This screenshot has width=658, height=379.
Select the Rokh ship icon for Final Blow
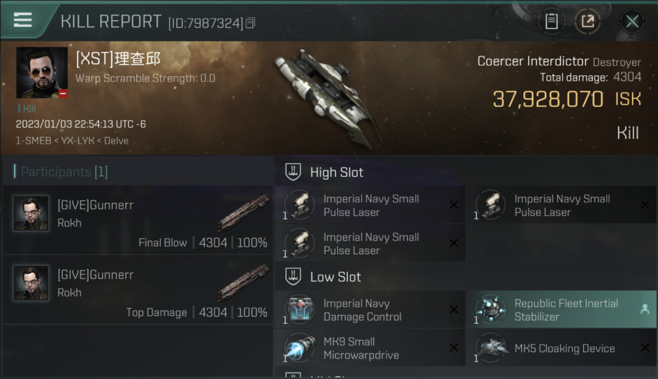pyautogui.click(x=243, y=212)
